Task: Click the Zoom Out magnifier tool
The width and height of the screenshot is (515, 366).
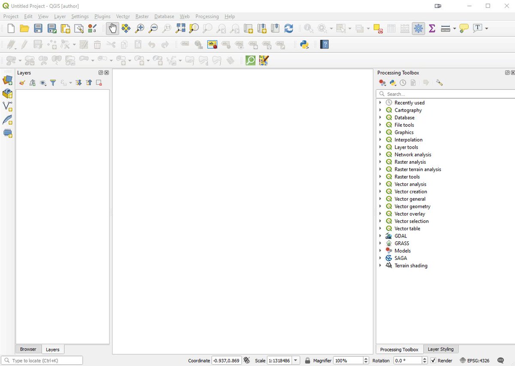Action: [x=153, y=28]
